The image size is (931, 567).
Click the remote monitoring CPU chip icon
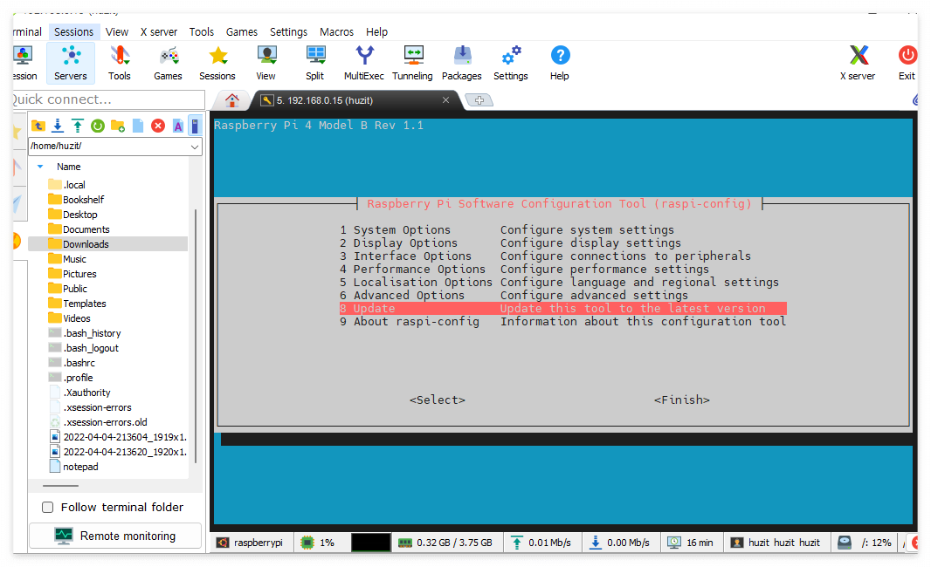(x=307, y=543)
